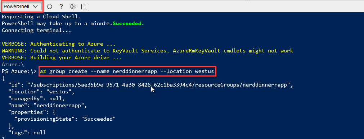Open Cloud Shell settings gear

point(73,6)
